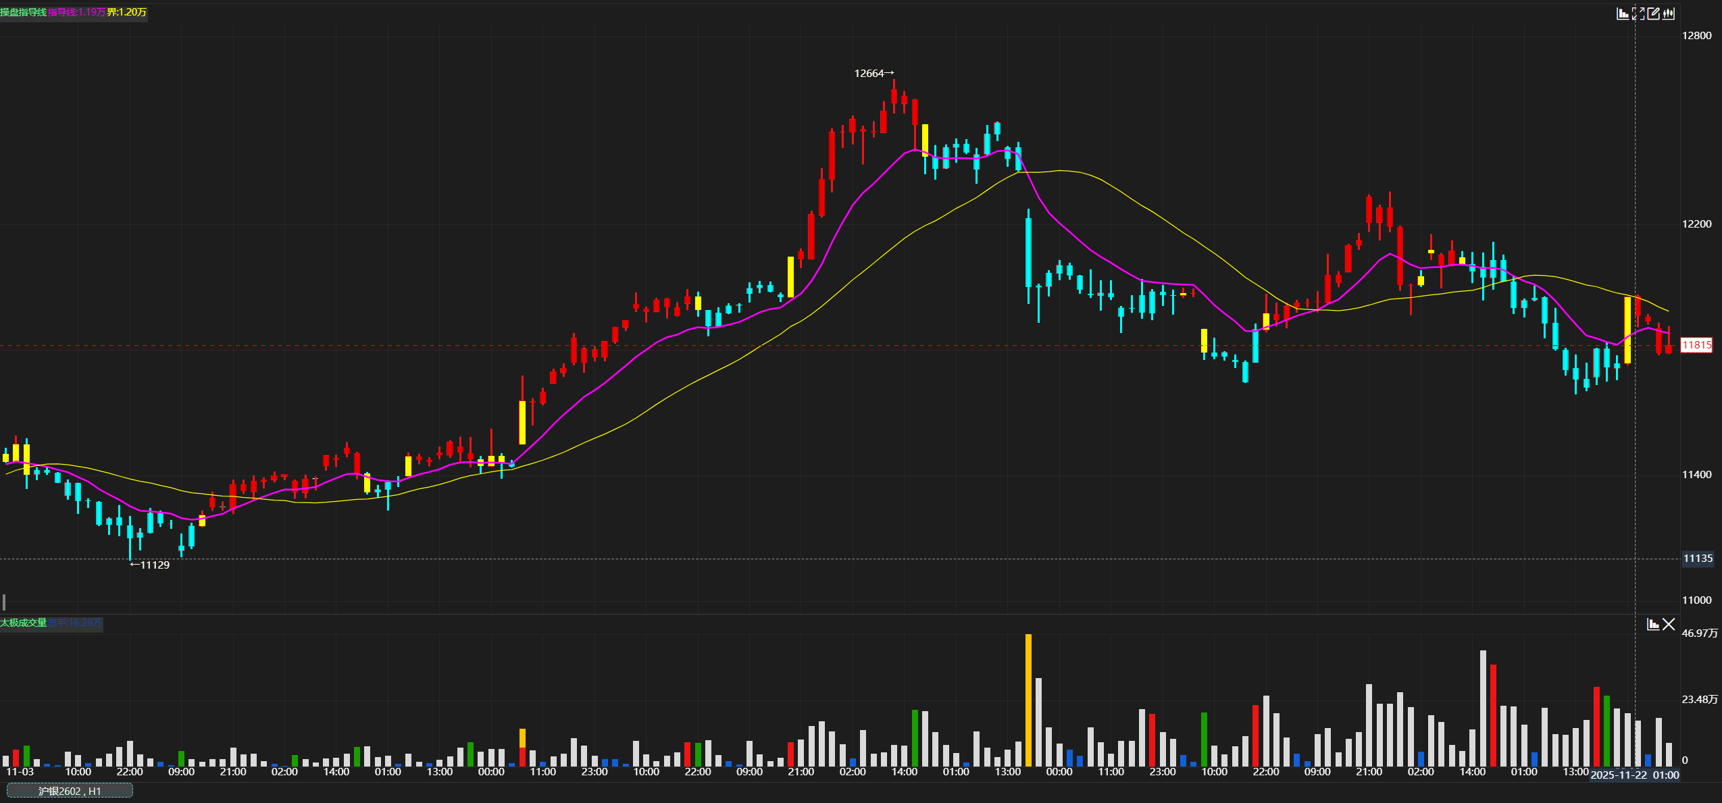
Task: Click the 12800 price axis label
Action: 1696,35
